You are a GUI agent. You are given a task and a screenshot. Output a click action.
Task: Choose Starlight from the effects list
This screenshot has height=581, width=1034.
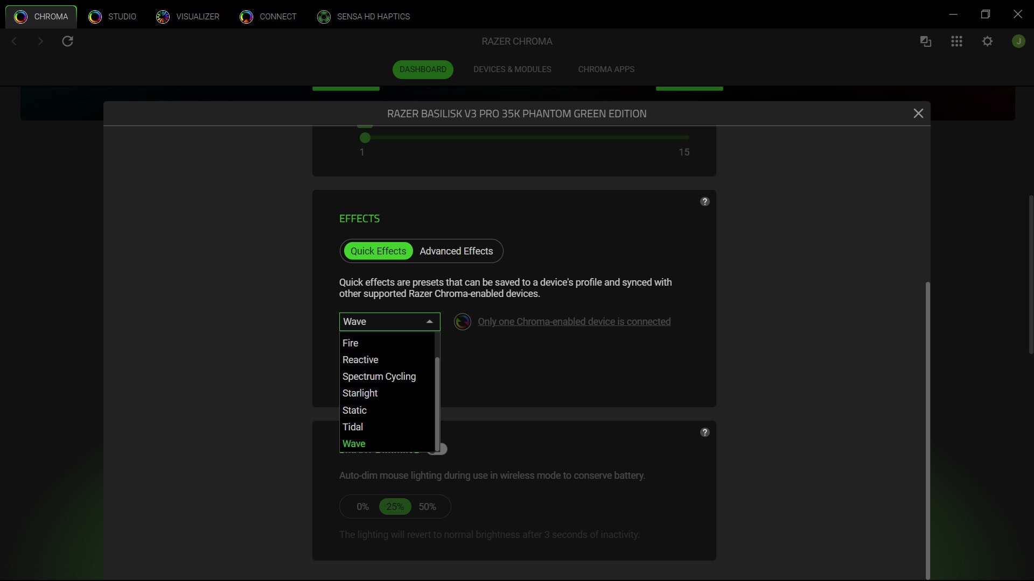[x=360, y=393]
